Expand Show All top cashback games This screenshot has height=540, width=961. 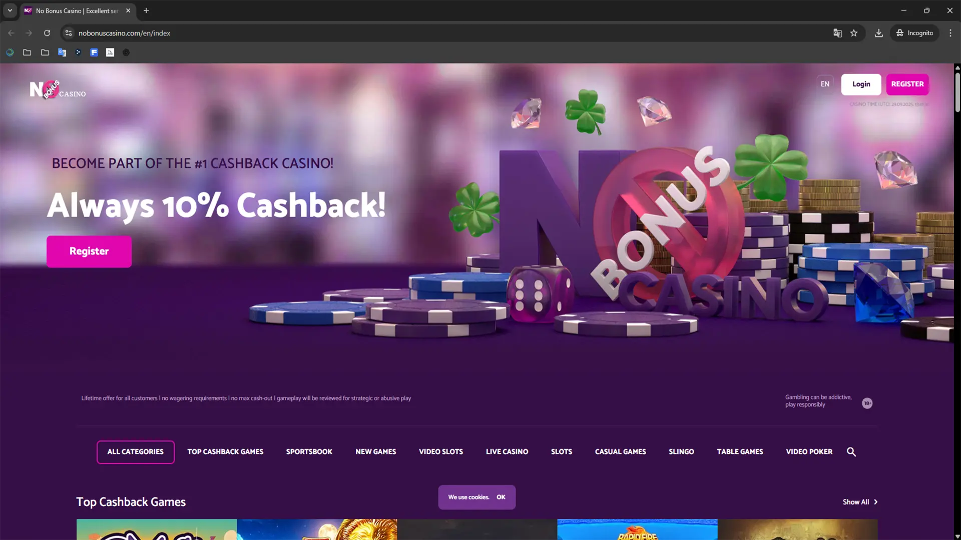860,502
